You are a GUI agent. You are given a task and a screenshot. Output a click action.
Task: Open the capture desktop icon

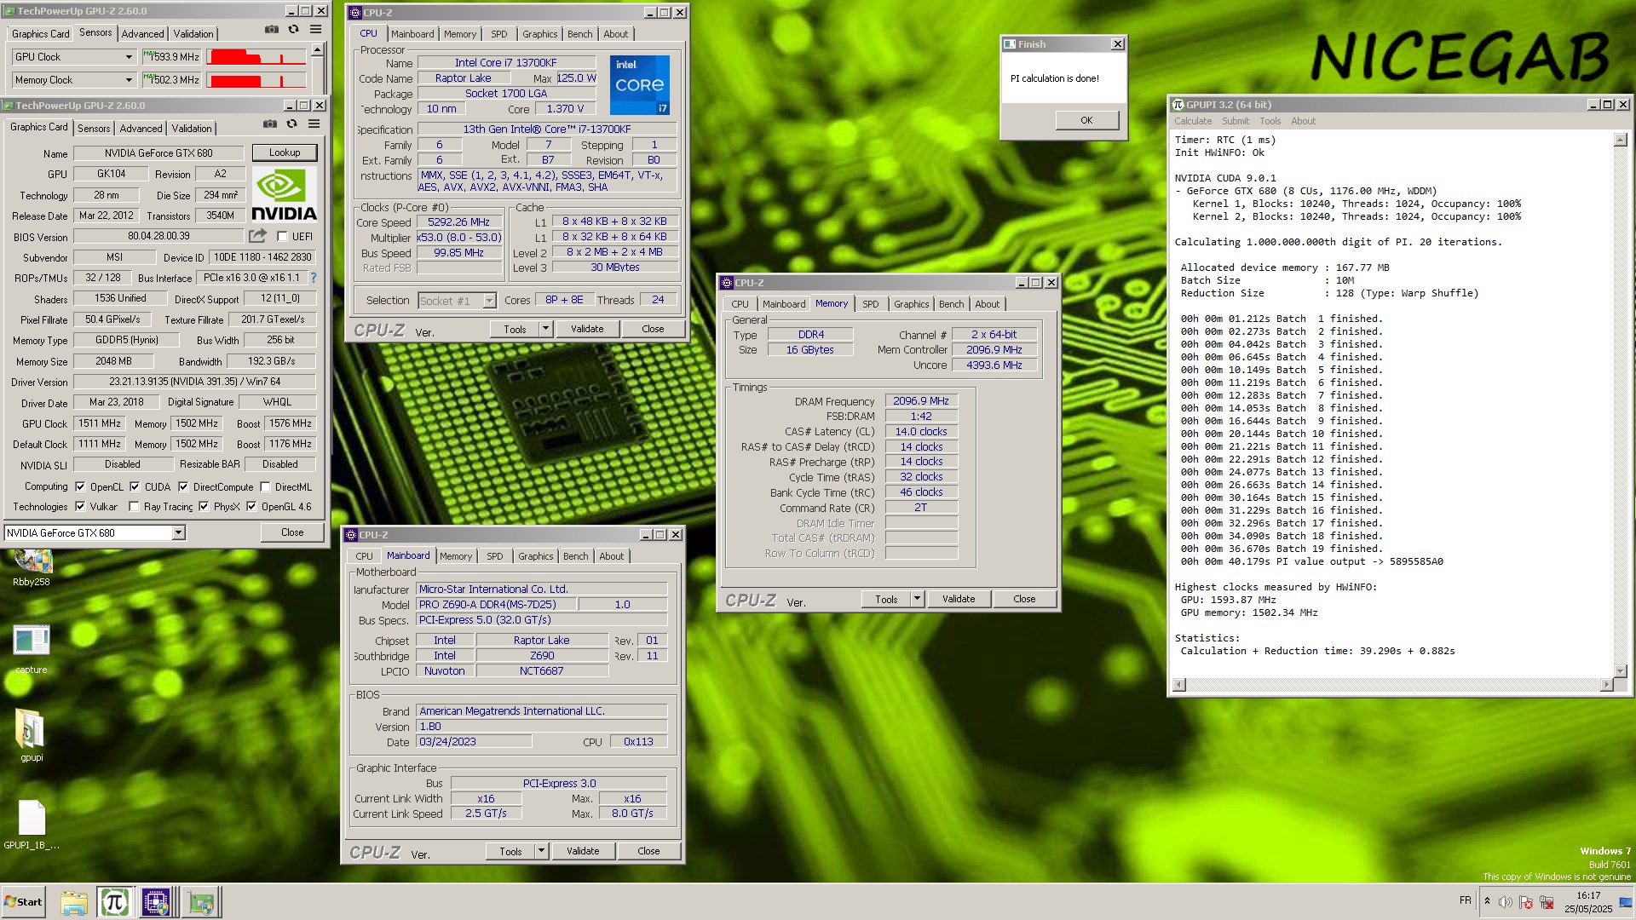click(32, 650)
